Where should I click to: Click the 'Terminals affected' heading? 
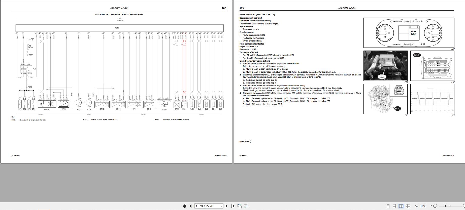pyautogui.click(x=249, y=52)
